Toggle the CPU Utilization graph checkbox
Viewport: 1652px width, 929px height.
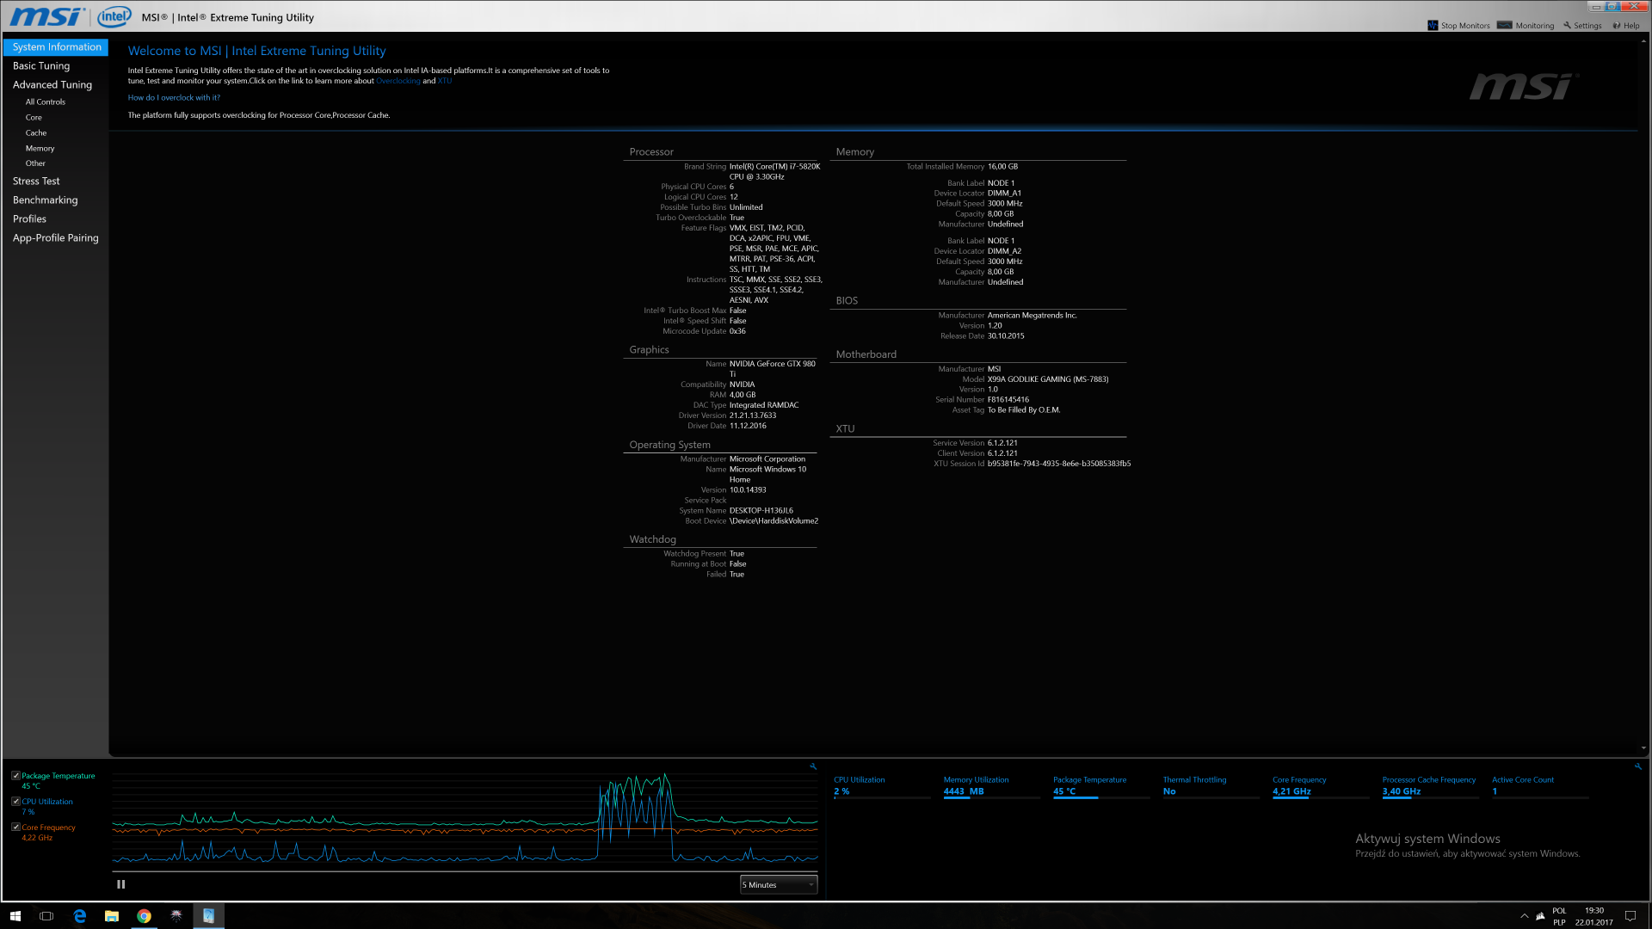[16, 802]
